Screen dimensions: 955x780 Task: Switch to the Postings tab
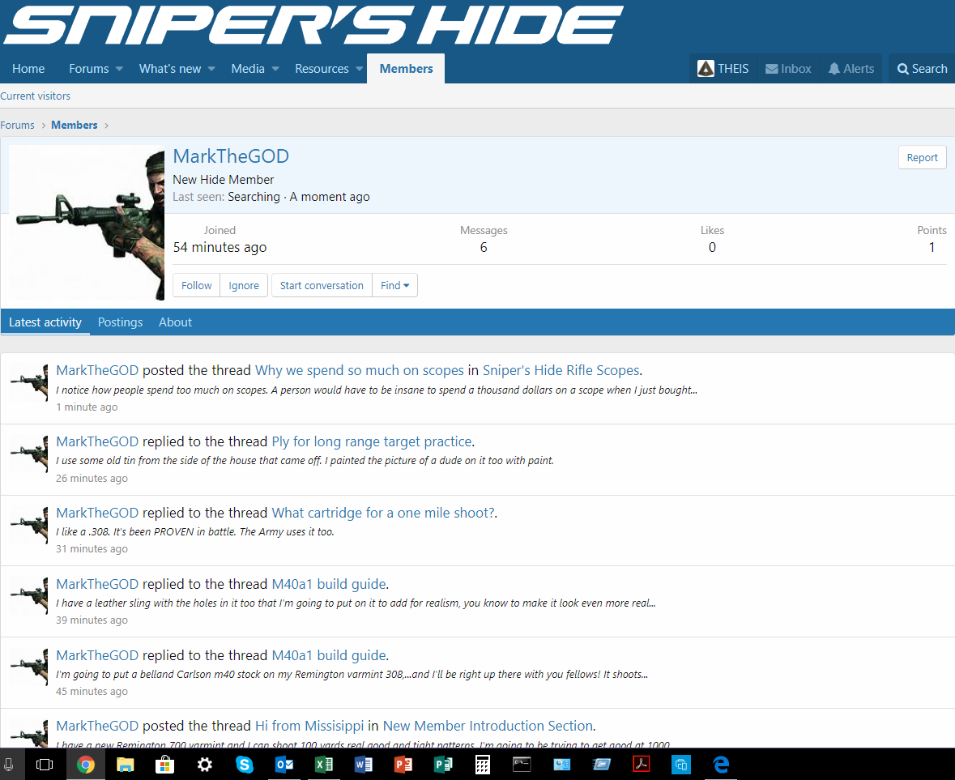pyautogui.click(x=120, y=322)
